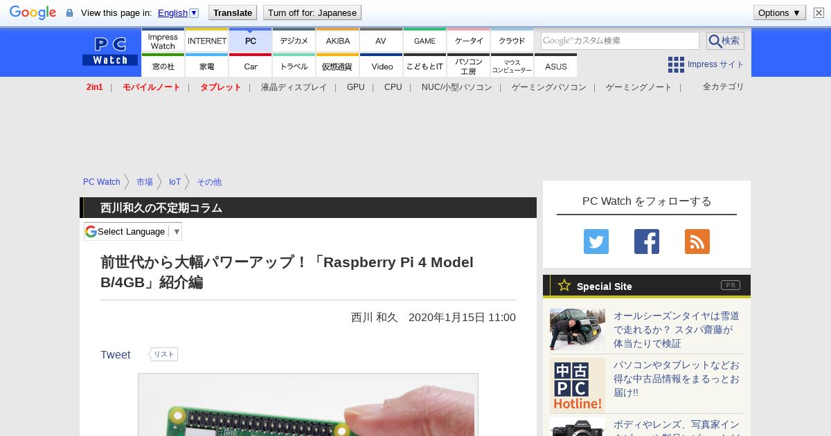
Task: Open the Impress Watch tab
Action: click(163, 41)
